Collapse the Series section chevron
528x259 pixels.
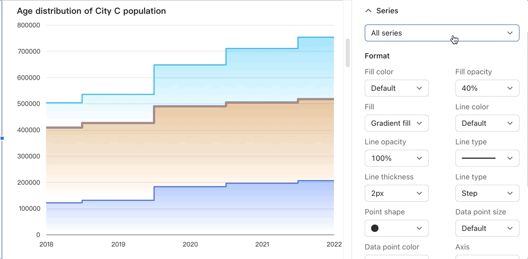click(368, 11)
